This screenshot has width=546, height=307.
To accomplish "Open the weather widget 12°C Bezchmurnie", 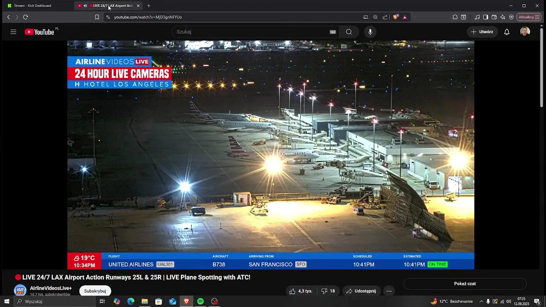I will click(452, 301).
